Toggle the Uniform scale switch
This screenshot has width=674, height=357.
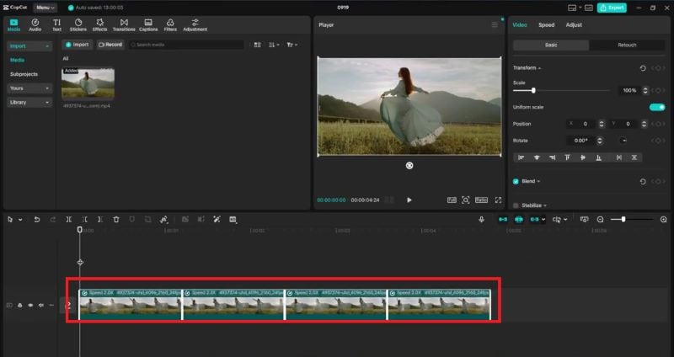(657, 107)
